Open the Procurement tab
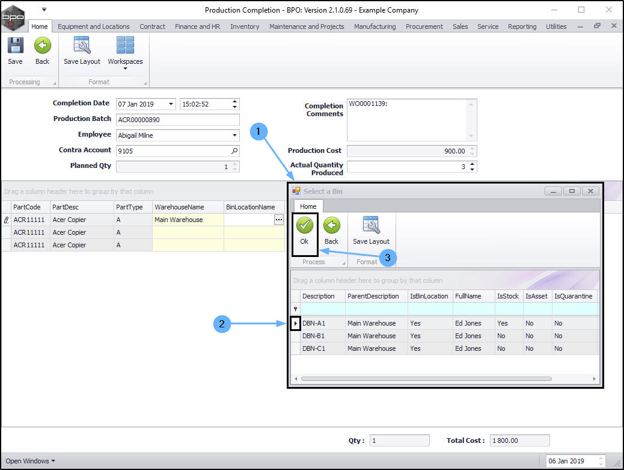Viewport: 624px width, 470px height. (424, 26)
